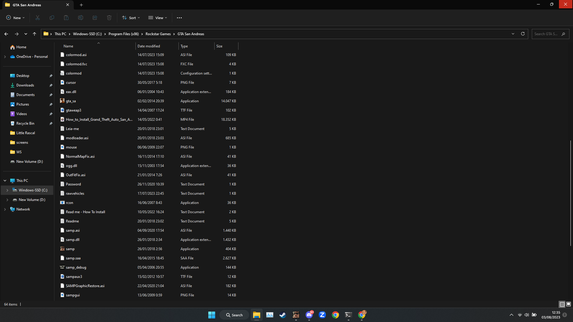Image resolution: width=573 pixels, height=322 pixels.
Task: Open Google Chrome from the taskbar
Action: point(335,315)
